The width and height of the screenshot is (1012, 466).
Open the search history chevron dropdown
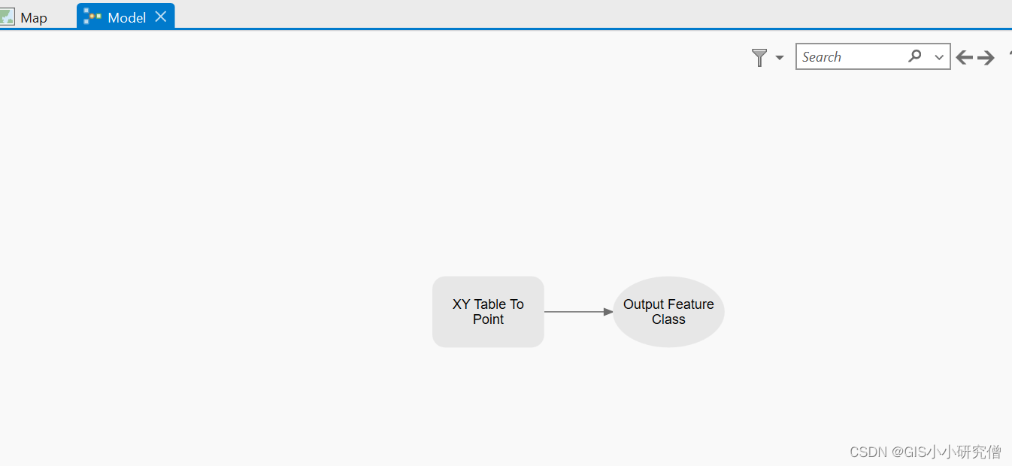pyautogui.click(x=938, y=56)
